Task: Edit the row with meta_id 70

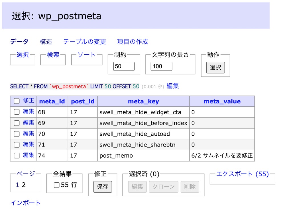Action: click(28, 133)
